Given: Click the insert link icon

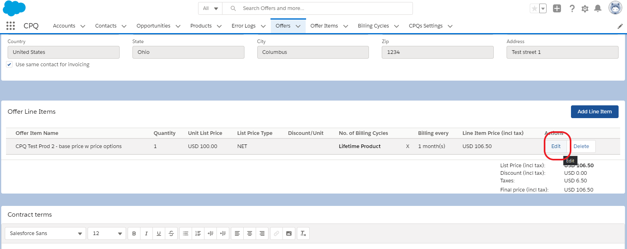Looking at the screenshot, I should (x=276, y=233).
